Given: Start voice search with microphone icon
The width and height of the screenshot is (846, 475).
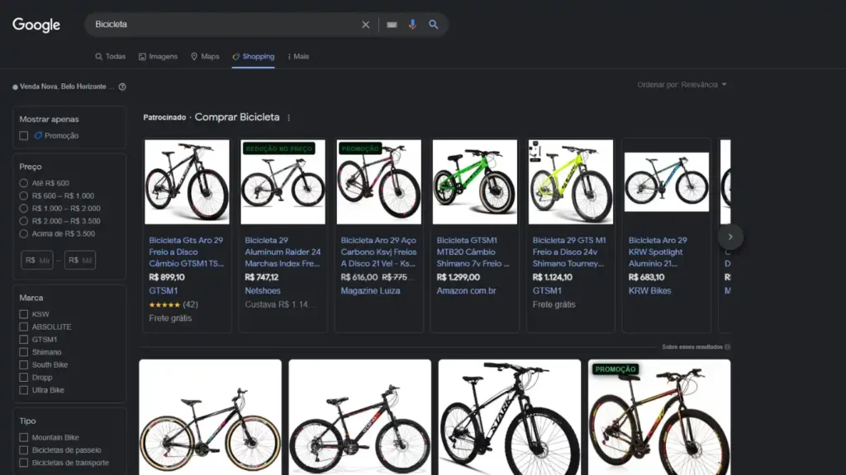Looking at the screenshot, I should pos(412,25).
